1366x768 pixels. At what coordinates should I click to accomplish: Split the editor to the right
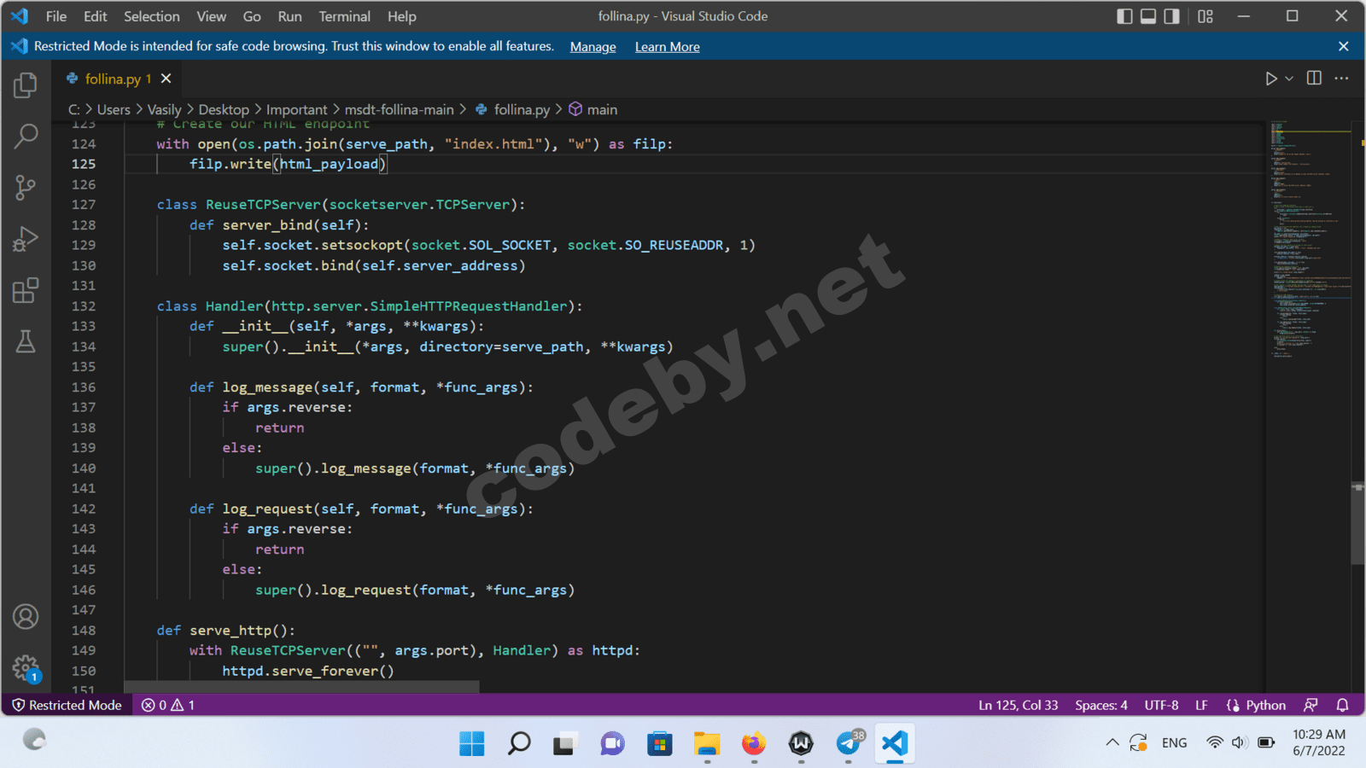[x=1314, y=79]
